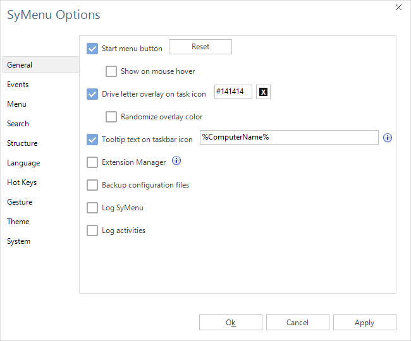The height and width of the screenshot is (341, 411).
Task: Open the System section
Action: tap(18, 241)
